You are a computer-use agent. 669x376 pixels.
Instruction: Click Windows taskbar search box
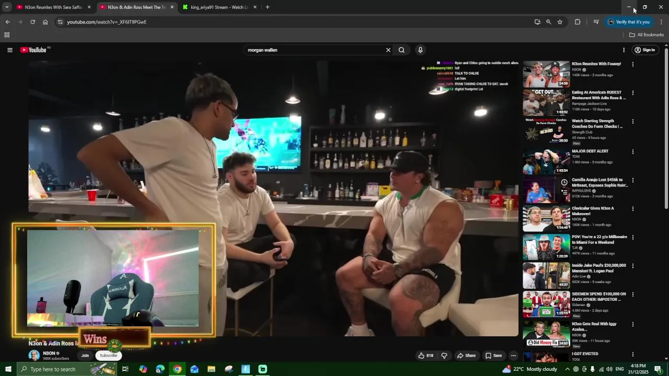coord(67,369)
